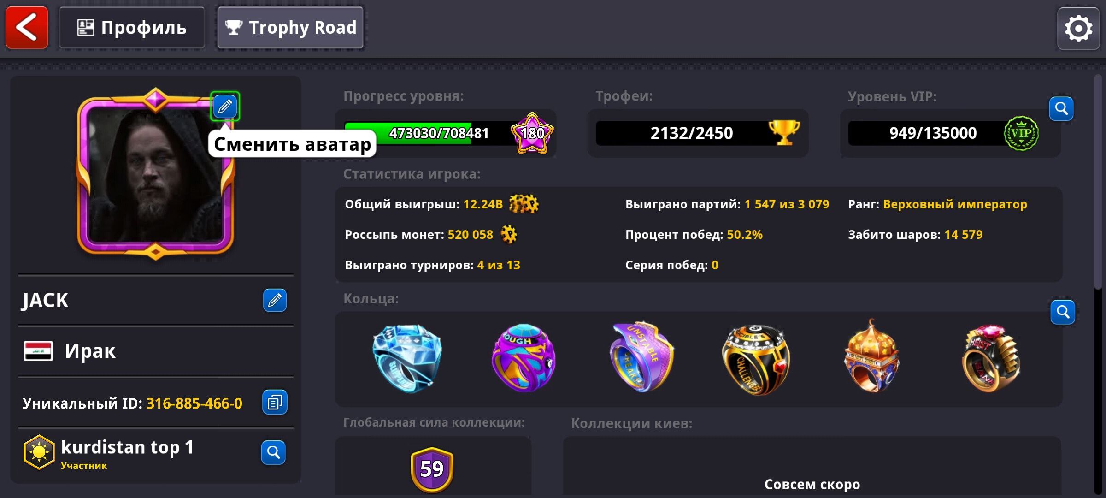The width and height of the screenshot is (1106, 498).
Task: Copy the unique ID with copy icon
Action: [x=275, y=403]
